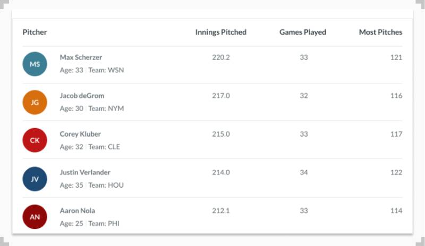
Task: Click the orange JG avatar icon
Action: (x=35, y=102)
